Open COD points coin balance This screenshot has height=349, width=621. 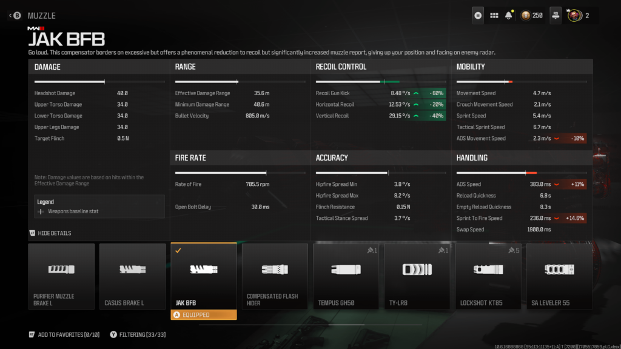(x=532, y=15)
